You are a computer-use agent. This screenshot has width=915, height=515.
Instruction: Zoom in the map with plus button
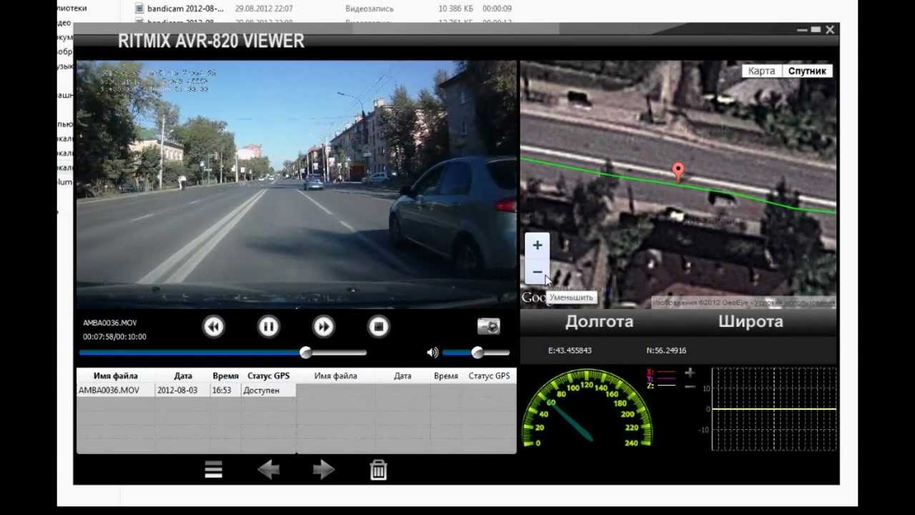[538, 245]
